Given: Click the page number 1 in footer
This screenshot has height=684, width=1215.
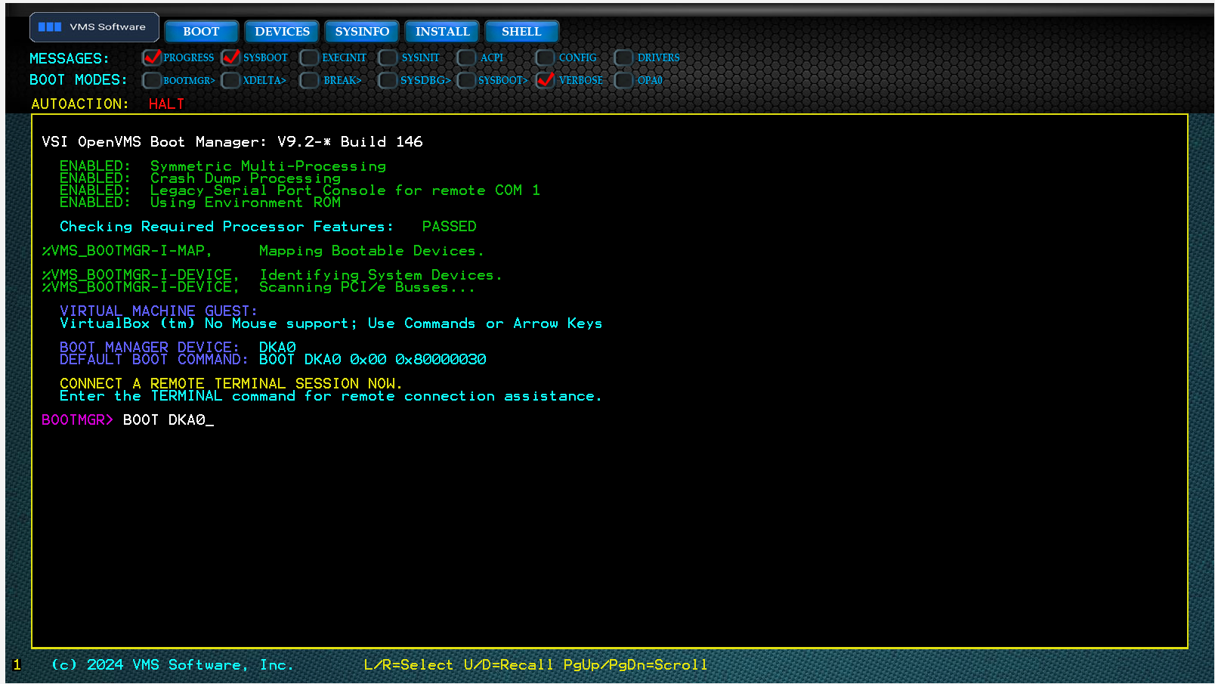Looking at the screenshot, I should click(x=17, y=665).
